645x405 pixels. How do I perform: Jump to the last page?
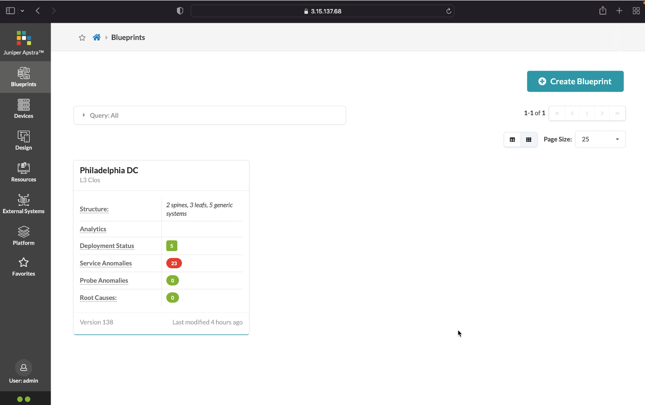tap(617, 113)
